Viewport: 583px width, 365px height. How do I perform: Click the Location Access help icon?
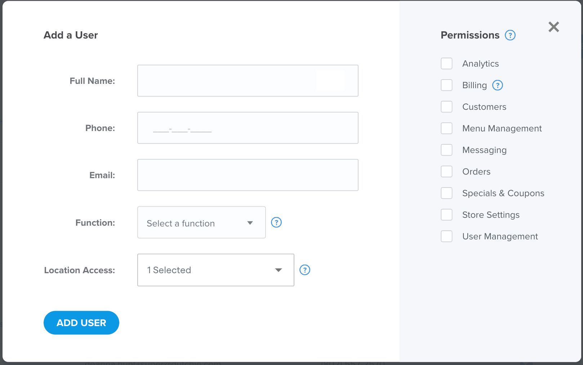pyautogui.click(x=305, y=270)
